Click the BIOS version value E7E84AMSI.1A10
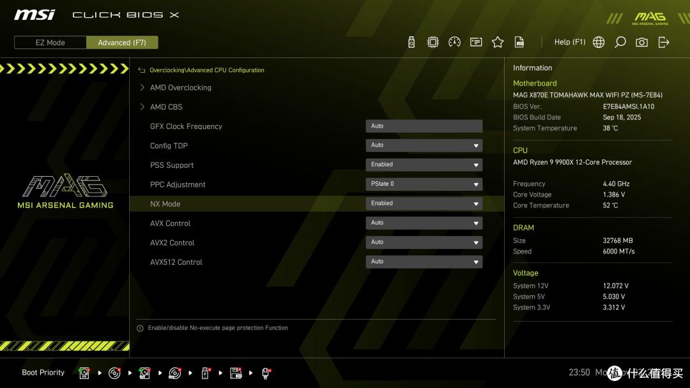The image size is (690, 388). pos(629,107)
